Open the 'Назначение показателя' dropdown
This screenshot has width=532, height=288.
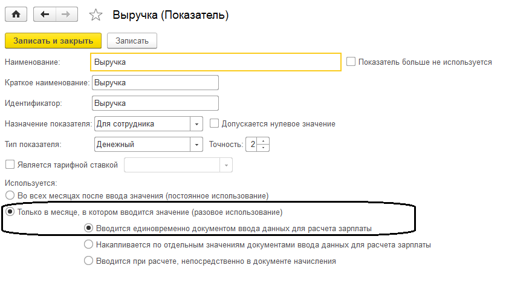click(196, 123)
